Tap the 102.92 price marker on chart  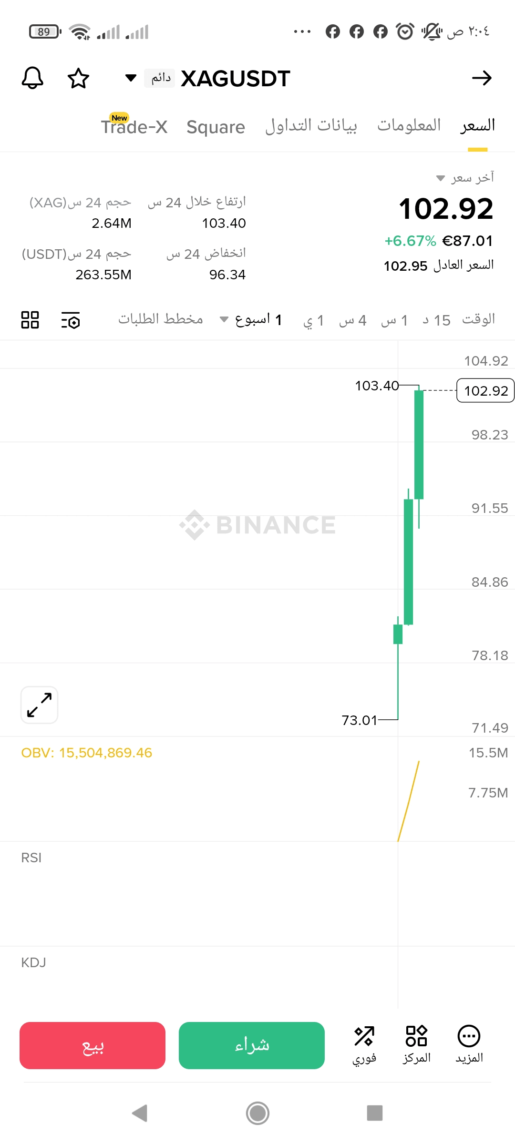pos(485,391)
